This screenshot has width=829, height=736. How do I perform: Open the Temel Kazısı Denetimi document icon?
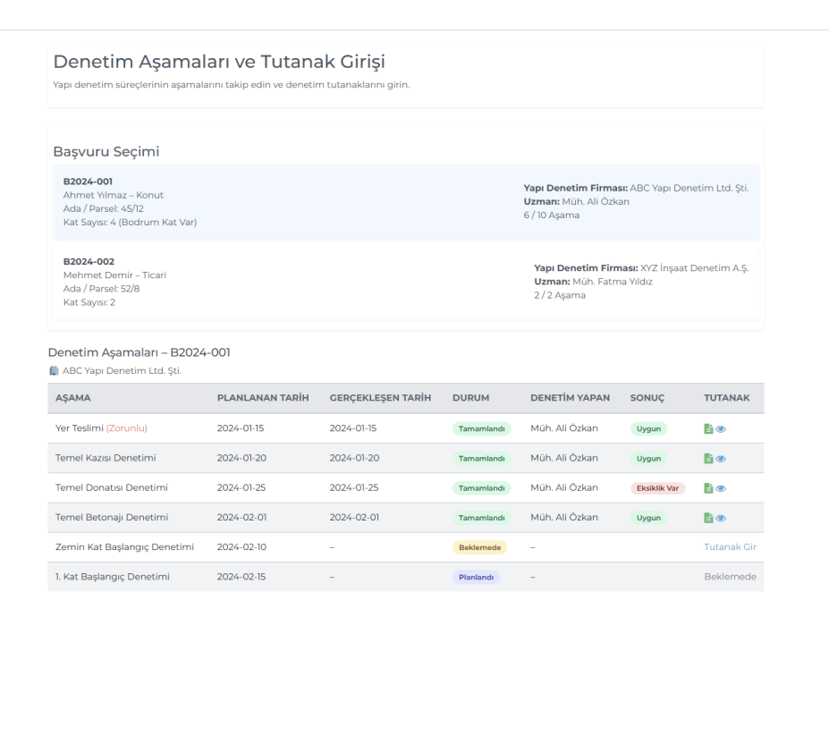click(x=708, y=459)
